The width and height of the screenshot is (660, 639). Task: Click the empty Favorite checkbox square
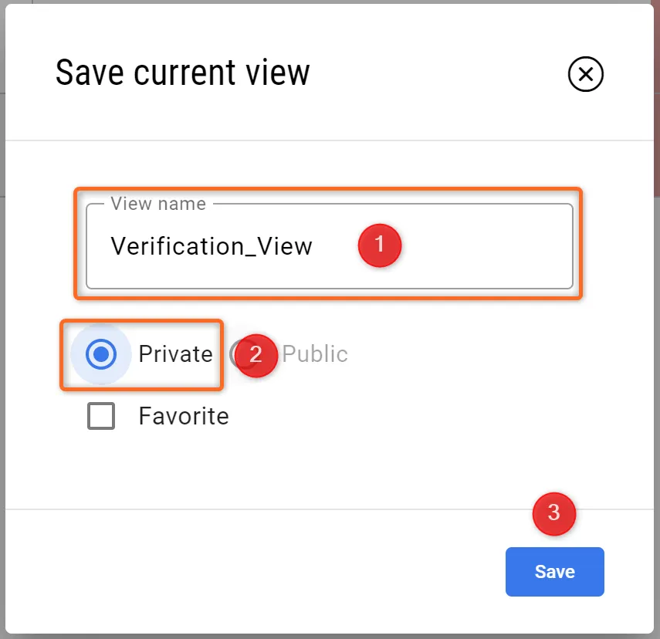(x=101, y=417)
